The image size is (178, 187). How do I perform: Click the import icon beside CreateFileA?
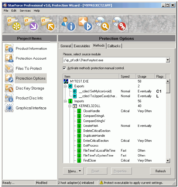pos(79,126)
